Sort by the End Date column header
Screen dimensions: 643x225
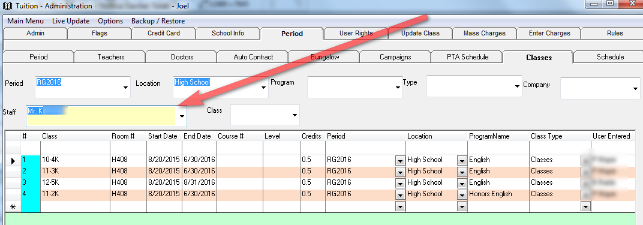pyautogui.click(x=199, y=136)
